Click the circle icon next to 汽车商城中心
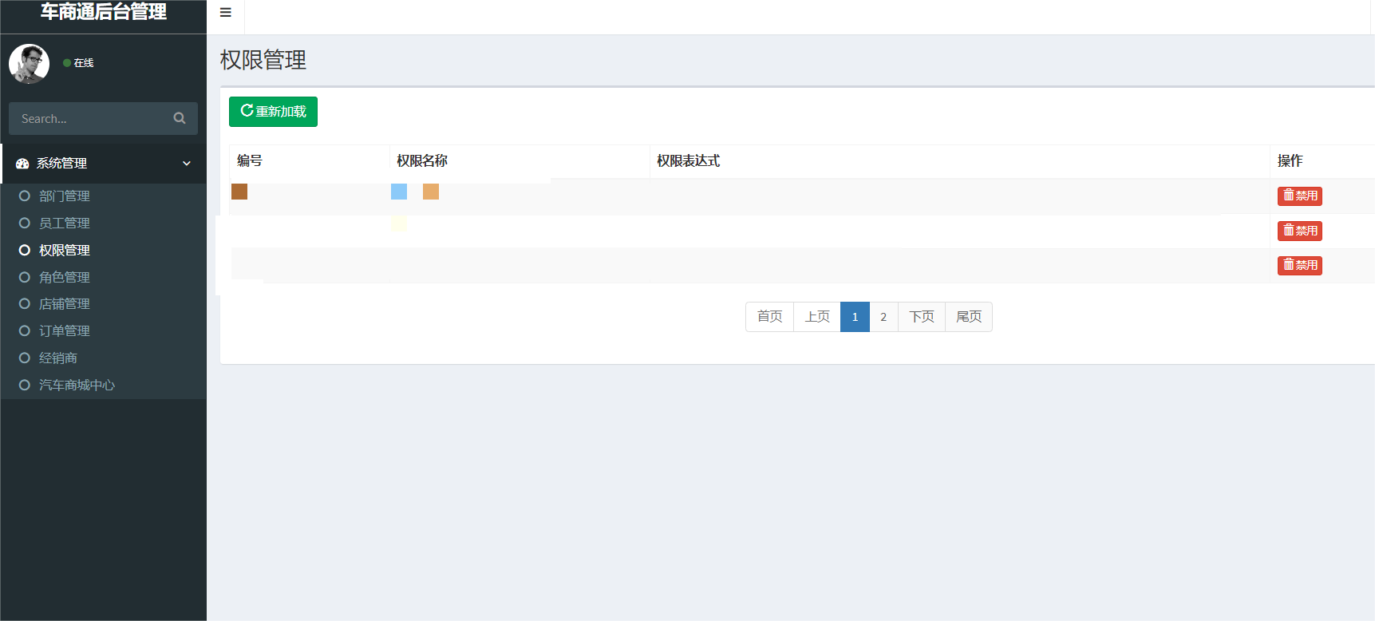The width and height of the screenshot is (1375, 621). pyautogui.click(x=25, y=385)
